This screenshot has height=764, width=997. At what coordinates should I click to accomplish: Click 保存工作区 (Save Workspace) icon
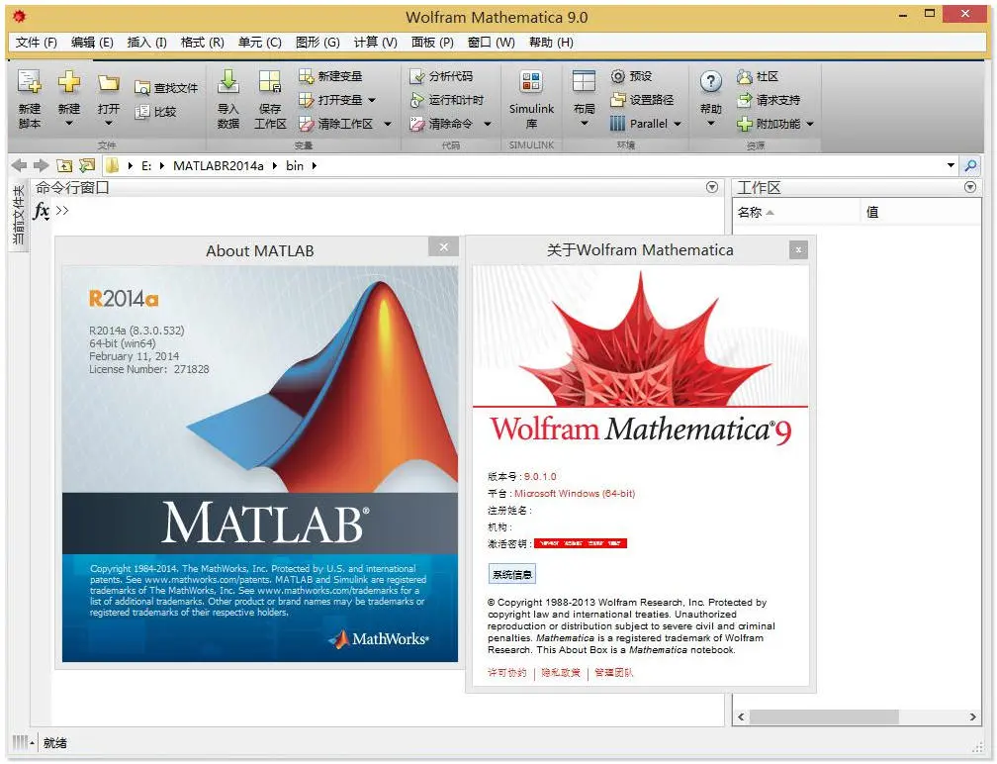[270, 81]
